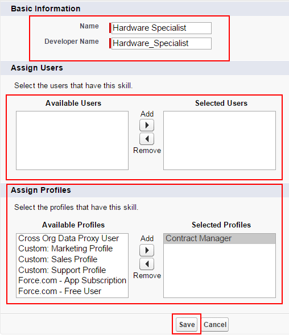Cancel the skill editing
Viewport: 289px width, 335px height.
(215, 325)
